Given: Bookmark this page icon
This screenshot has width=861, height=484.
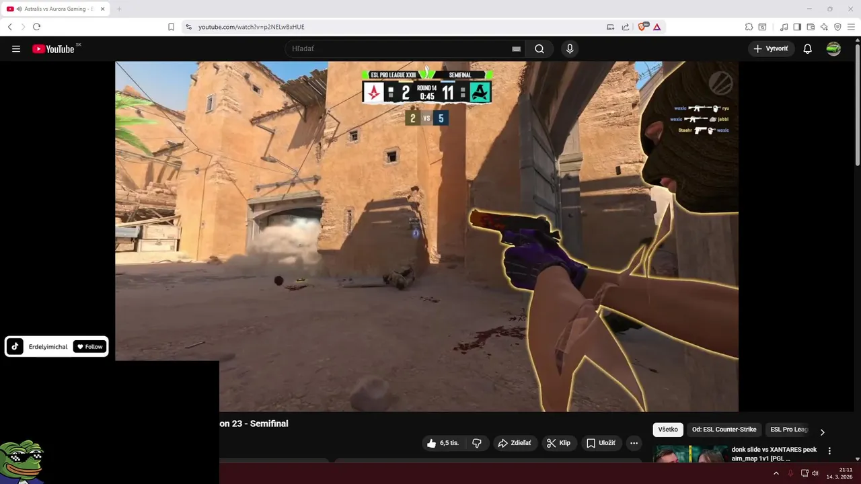Looking at the screenshot, I should (171, 27).
